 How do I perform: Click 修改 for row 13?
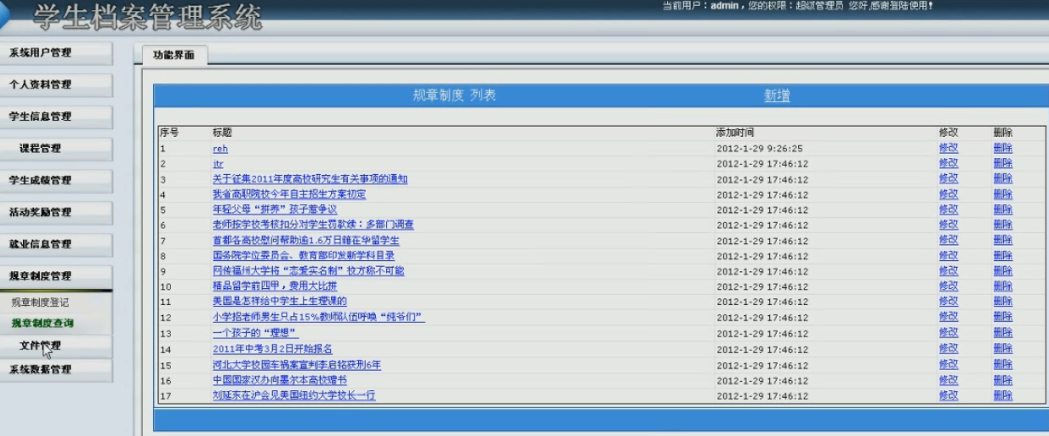coord(948,333)
